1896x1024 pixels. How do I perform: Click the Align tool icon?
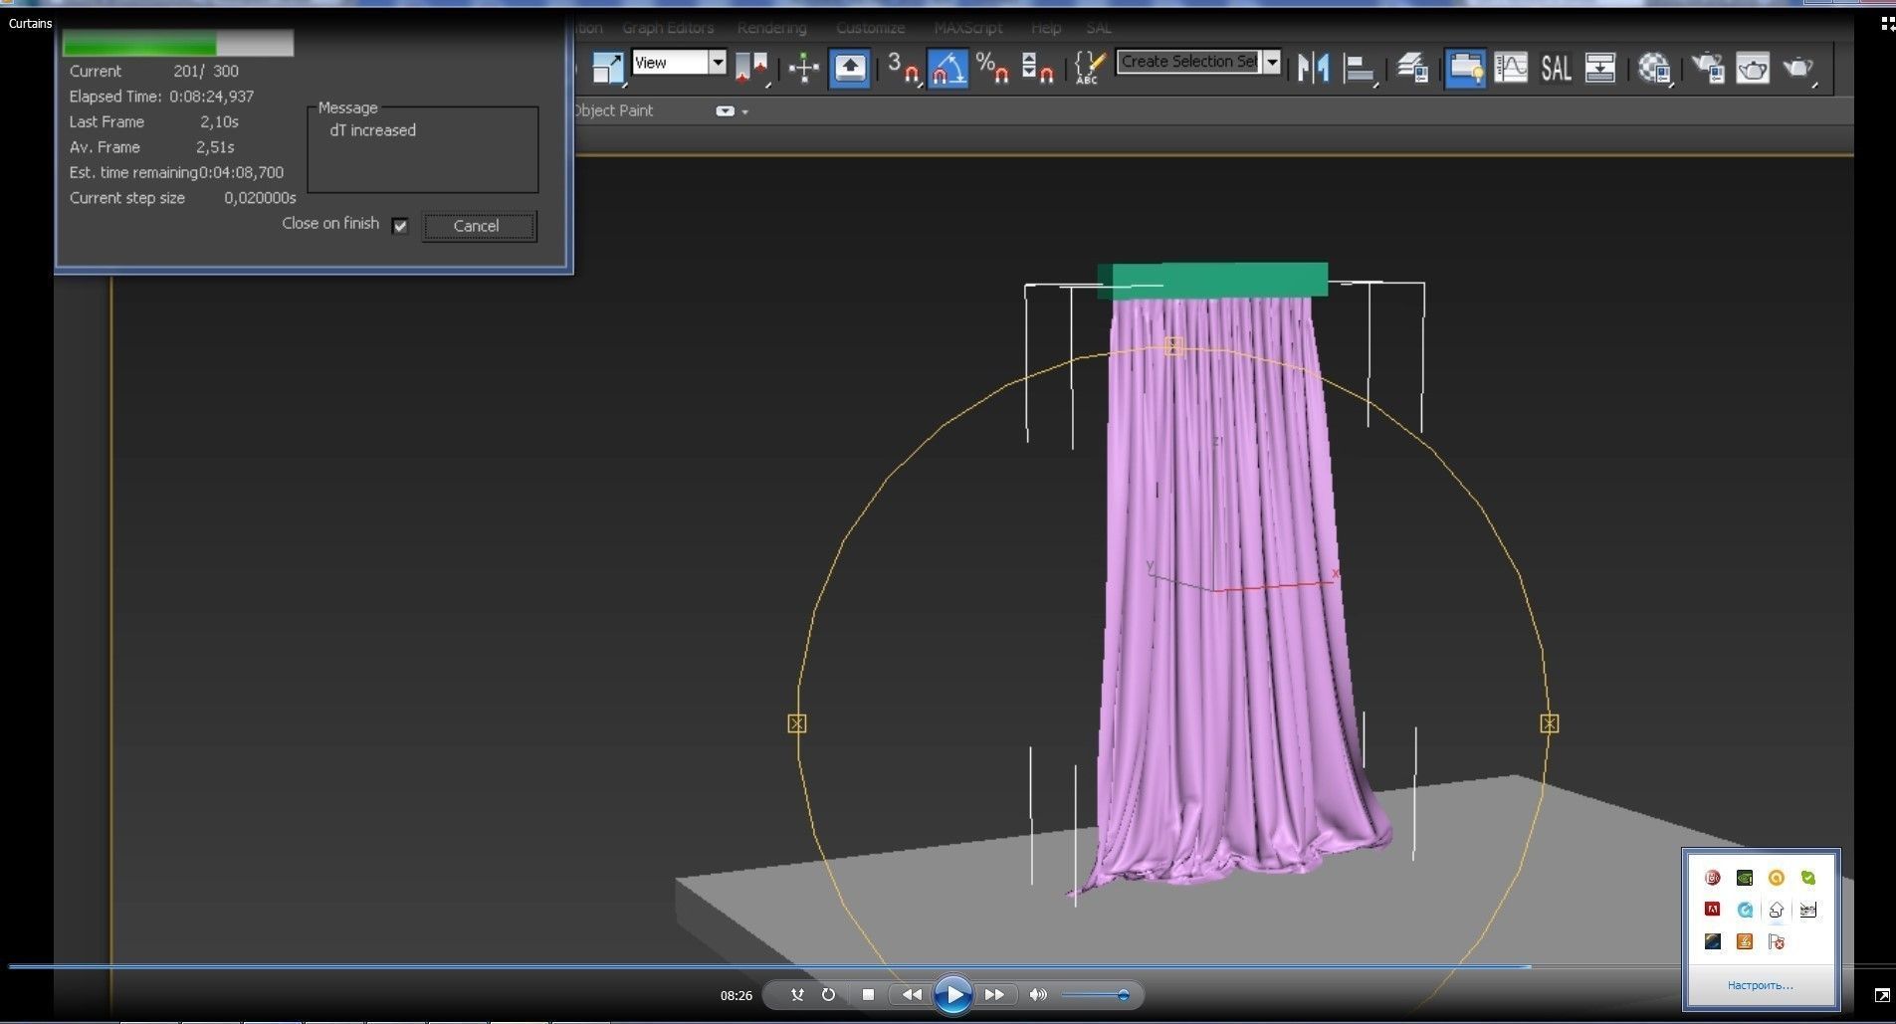point(1360,68)
